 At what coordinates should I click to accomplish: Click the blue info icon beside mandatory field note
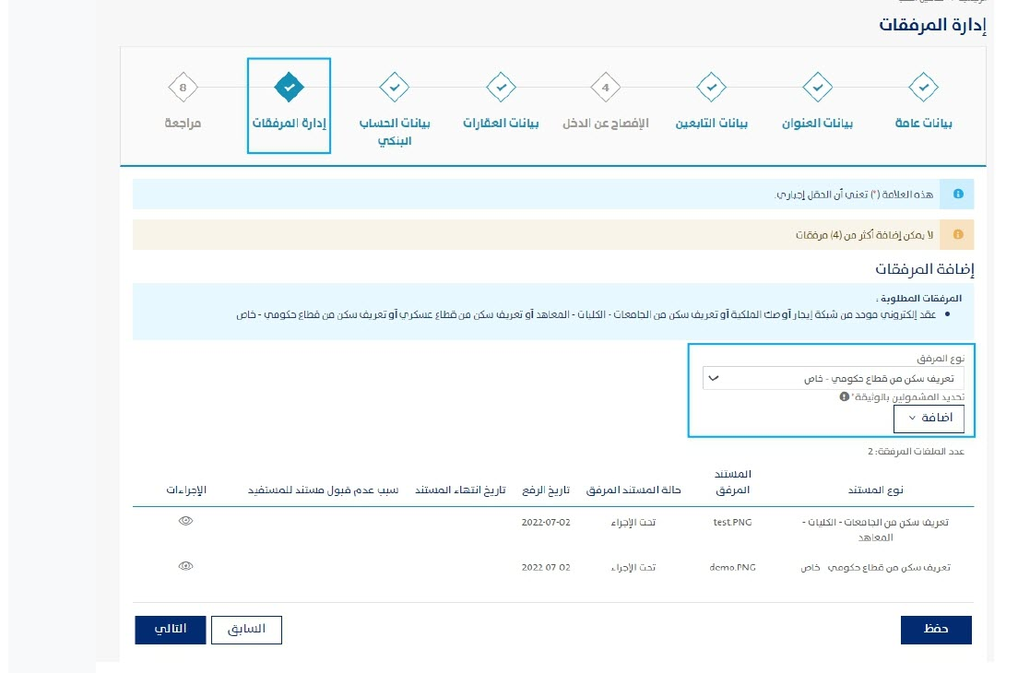[958, 194]
